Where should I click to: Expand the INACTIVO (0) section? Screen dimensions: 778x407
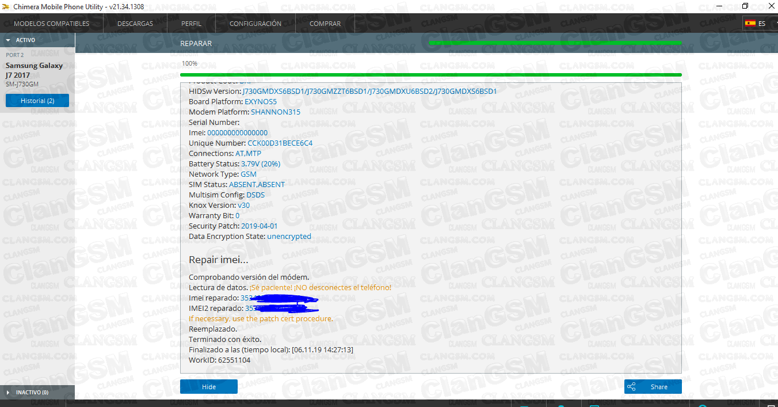tap(37, 392)
